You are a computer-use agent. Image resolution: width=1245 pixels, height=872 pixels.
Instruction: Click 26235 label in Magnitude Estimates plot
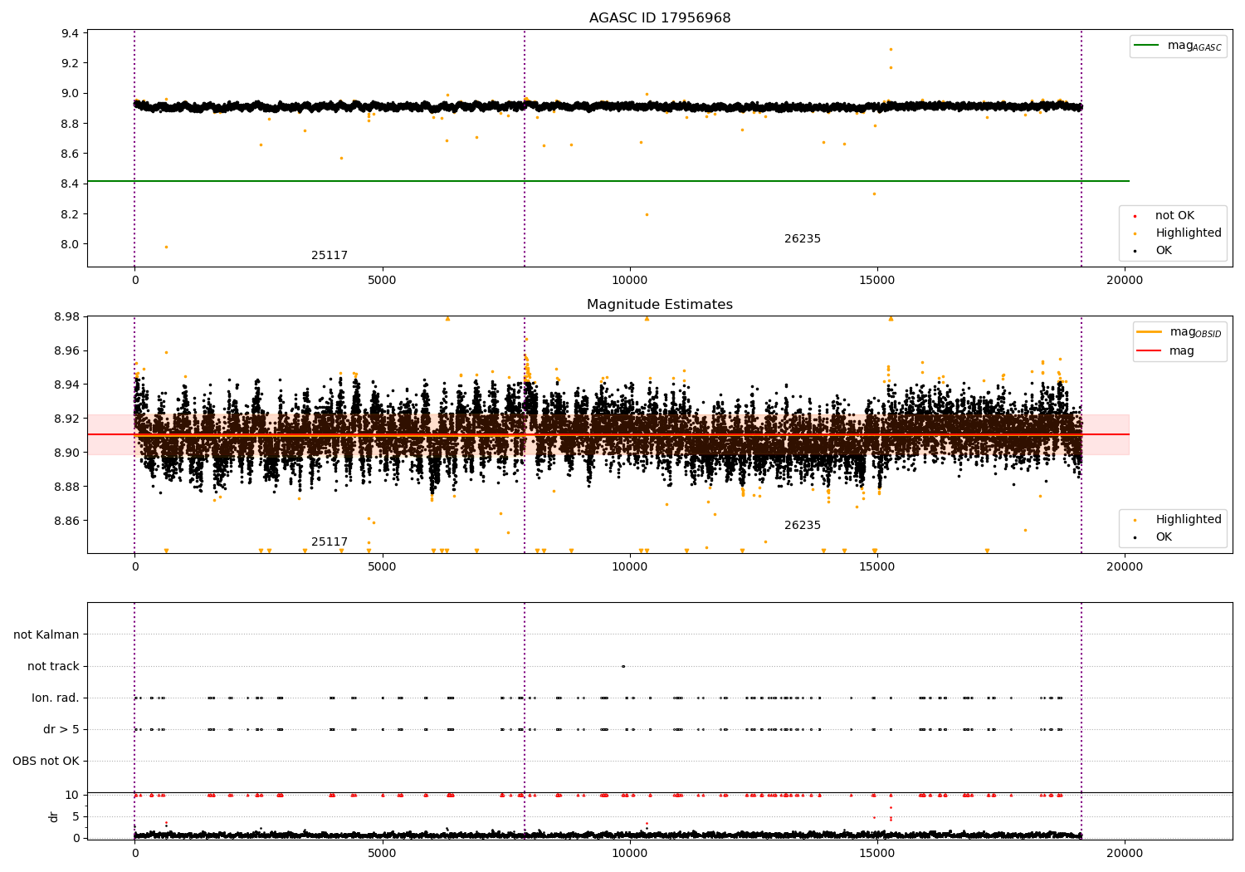click(x=803, y=526)
